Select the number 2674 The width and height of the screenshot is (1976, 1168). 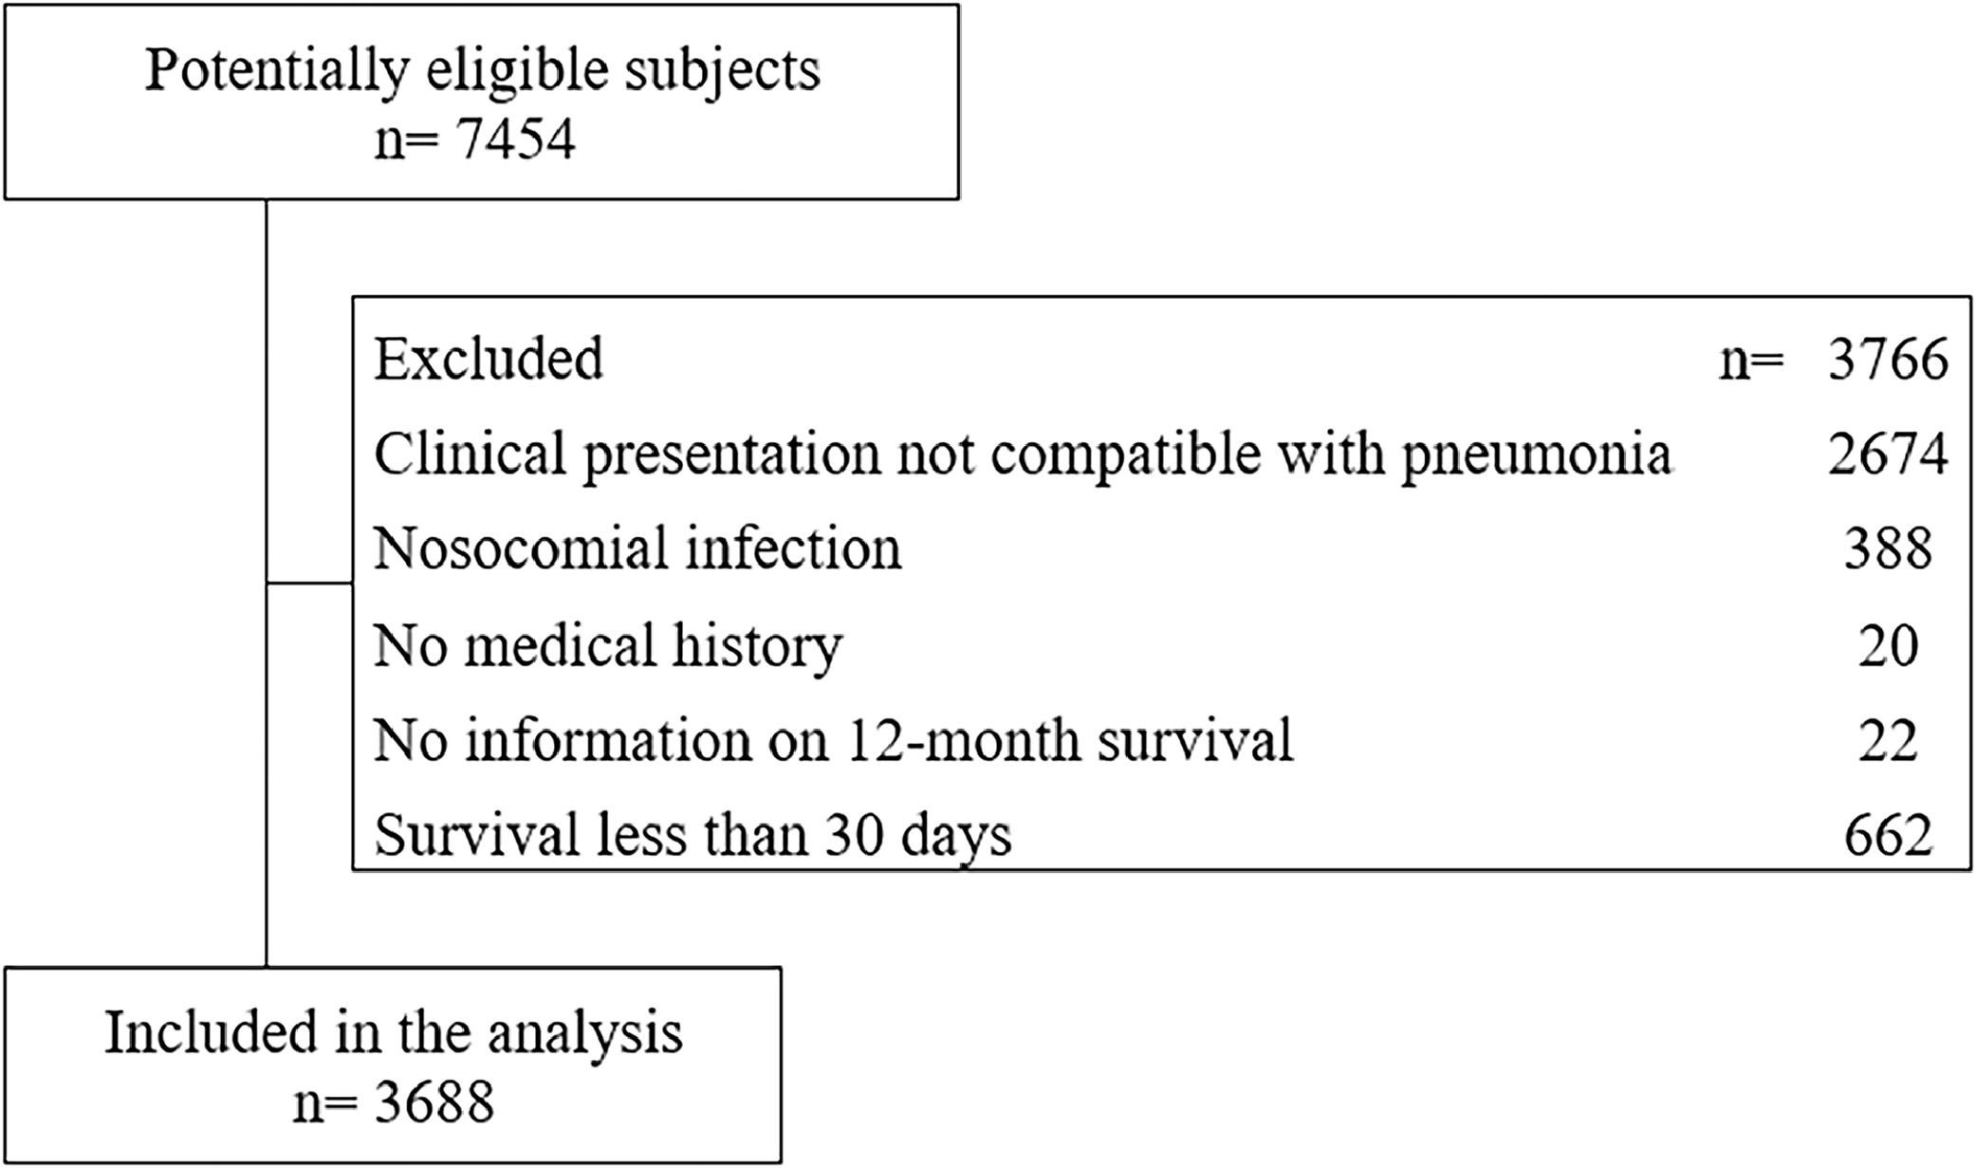[1888, 454]
